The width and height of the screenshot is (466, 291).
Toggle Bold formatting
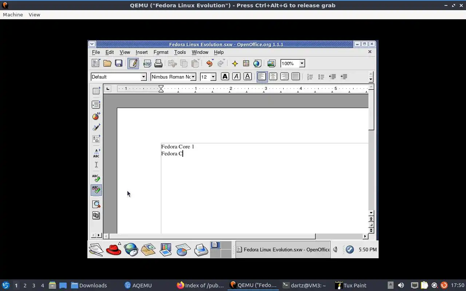pos(225,76)
